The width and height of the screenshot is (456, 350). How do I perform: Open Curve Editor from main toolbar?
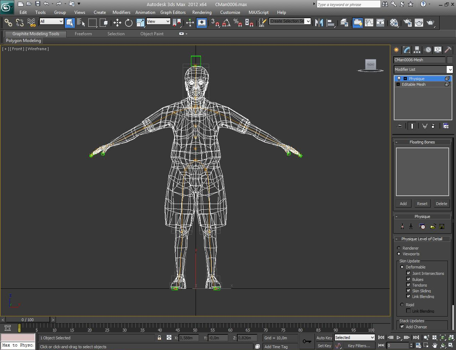369,23
